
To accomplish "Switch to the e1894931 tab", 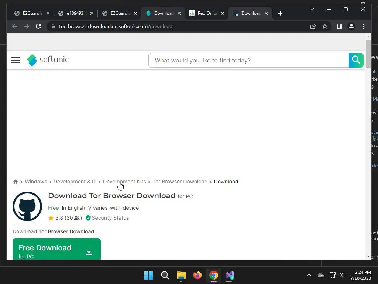I will [76, 13].
